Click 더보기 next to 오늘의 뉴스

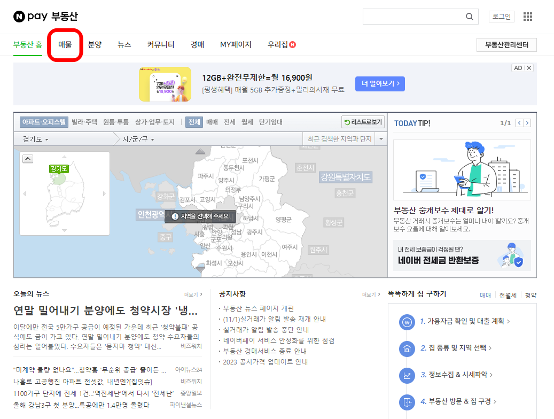point(193,294)
